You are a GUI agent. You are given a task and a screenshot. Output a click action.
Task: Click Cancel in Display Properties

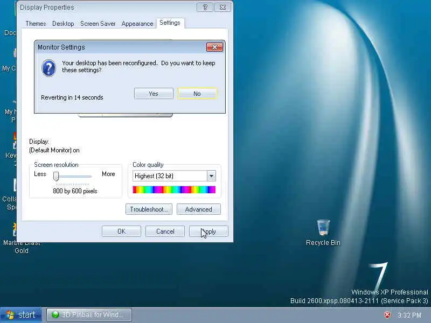point(165,231)
